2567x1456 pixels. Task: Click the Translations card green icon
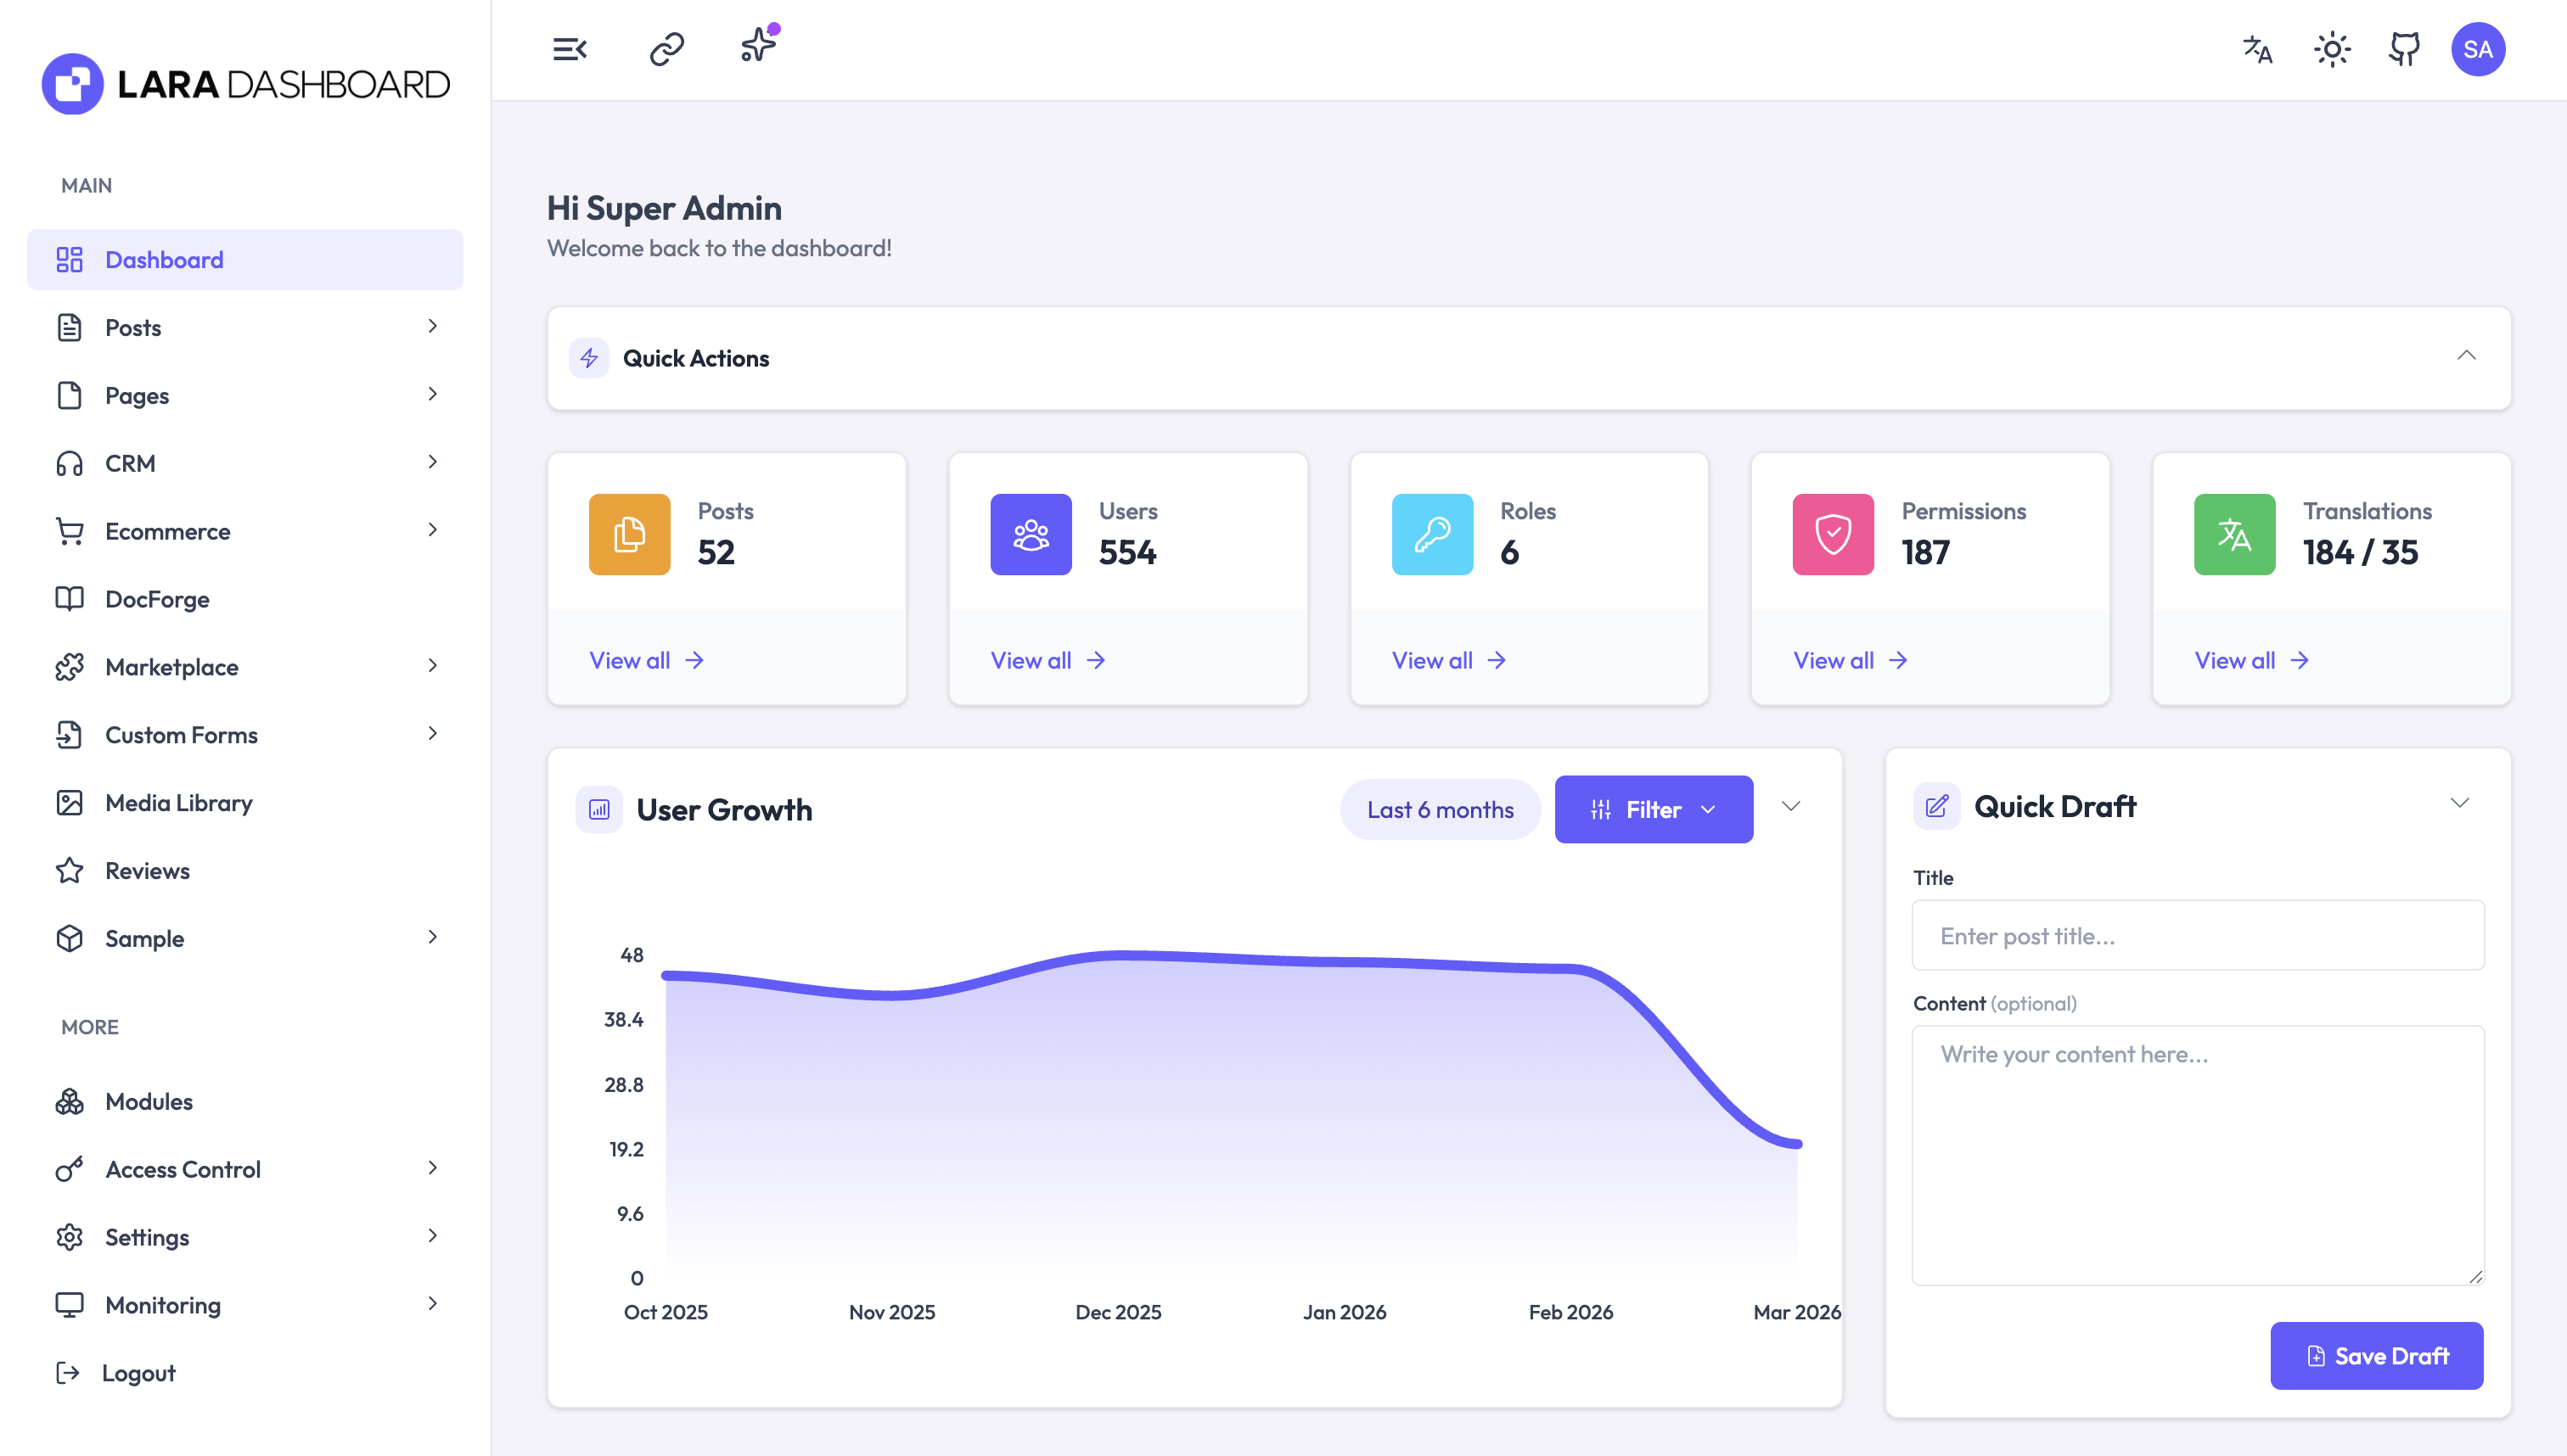click(2234, 534)
